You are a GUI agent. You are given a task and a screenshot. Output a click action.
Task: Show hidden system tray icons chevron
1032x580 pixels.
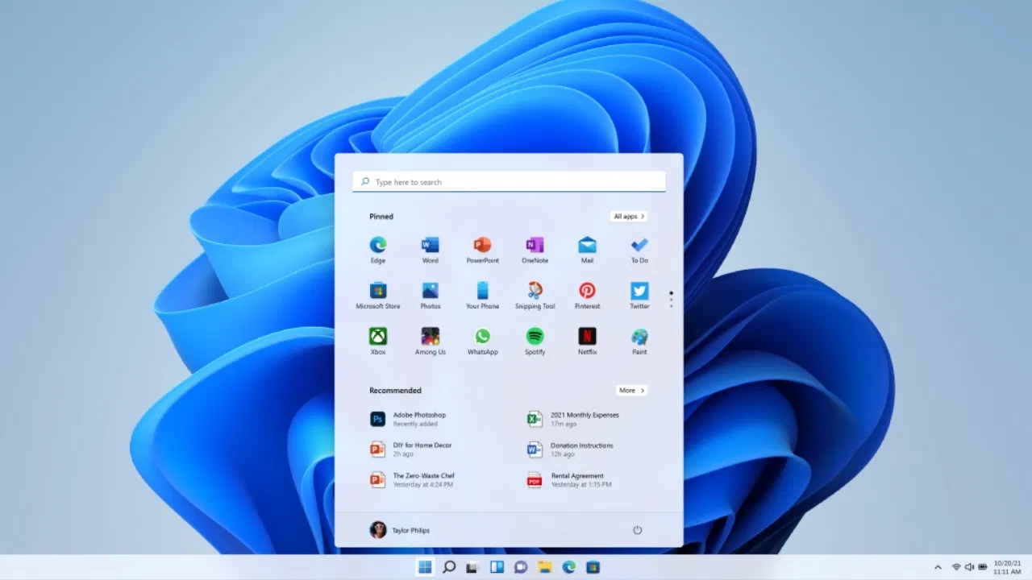937,567
